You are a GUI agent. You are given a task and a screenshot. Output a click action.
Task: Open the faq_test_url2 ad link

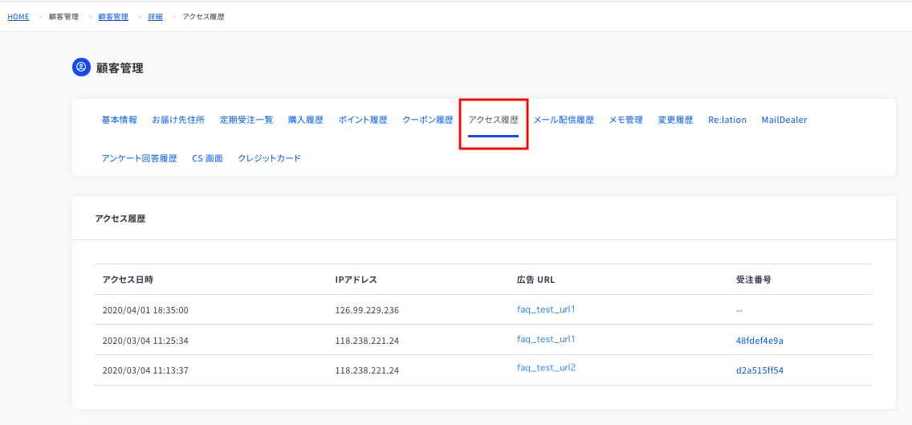coord(546,367)
